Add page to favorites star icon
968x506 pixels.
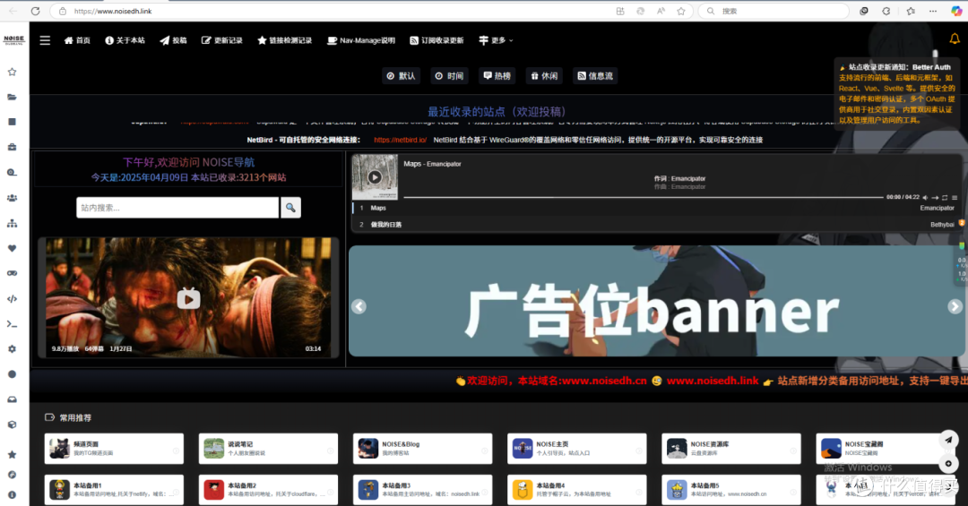tap(681, 11)
